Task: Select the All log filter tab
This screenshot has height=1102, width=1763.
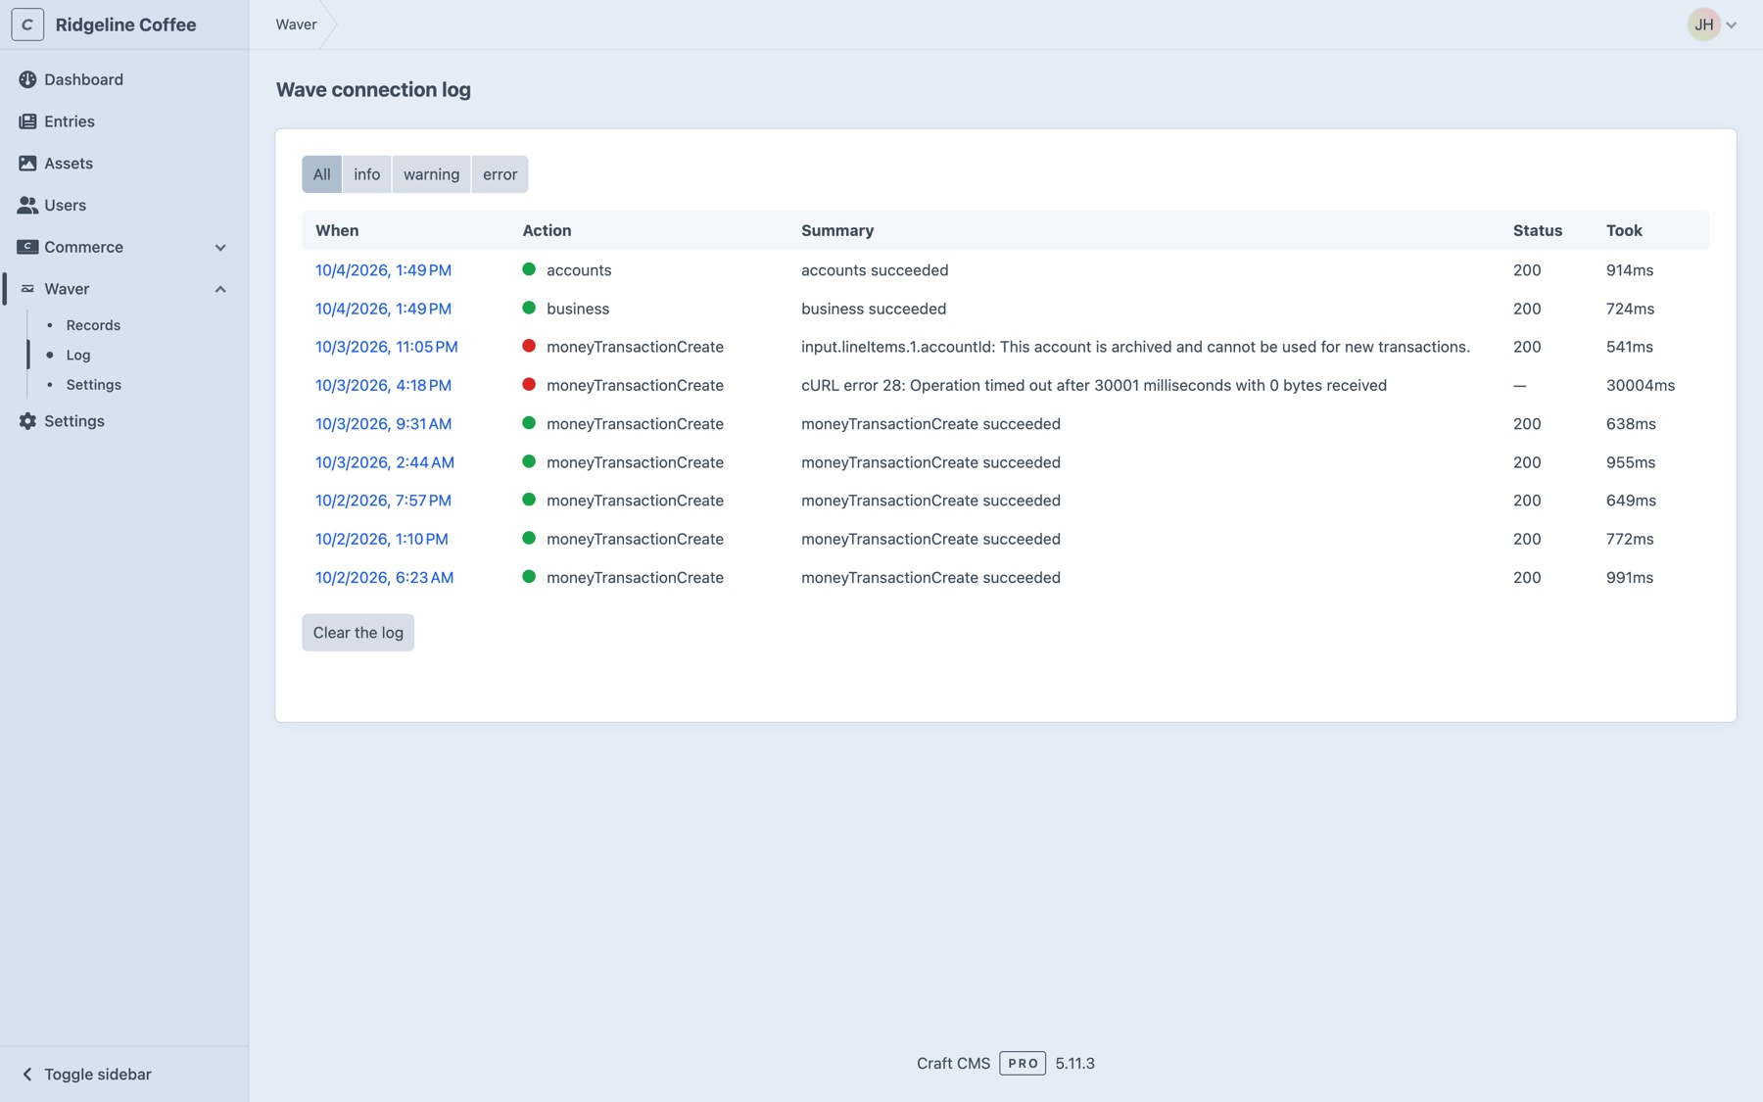Action: click(x=321, y=174)
